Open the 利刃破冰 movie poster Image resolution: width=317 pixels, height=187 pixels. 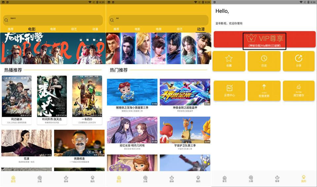pyautogui.click(x=17, y=96)
